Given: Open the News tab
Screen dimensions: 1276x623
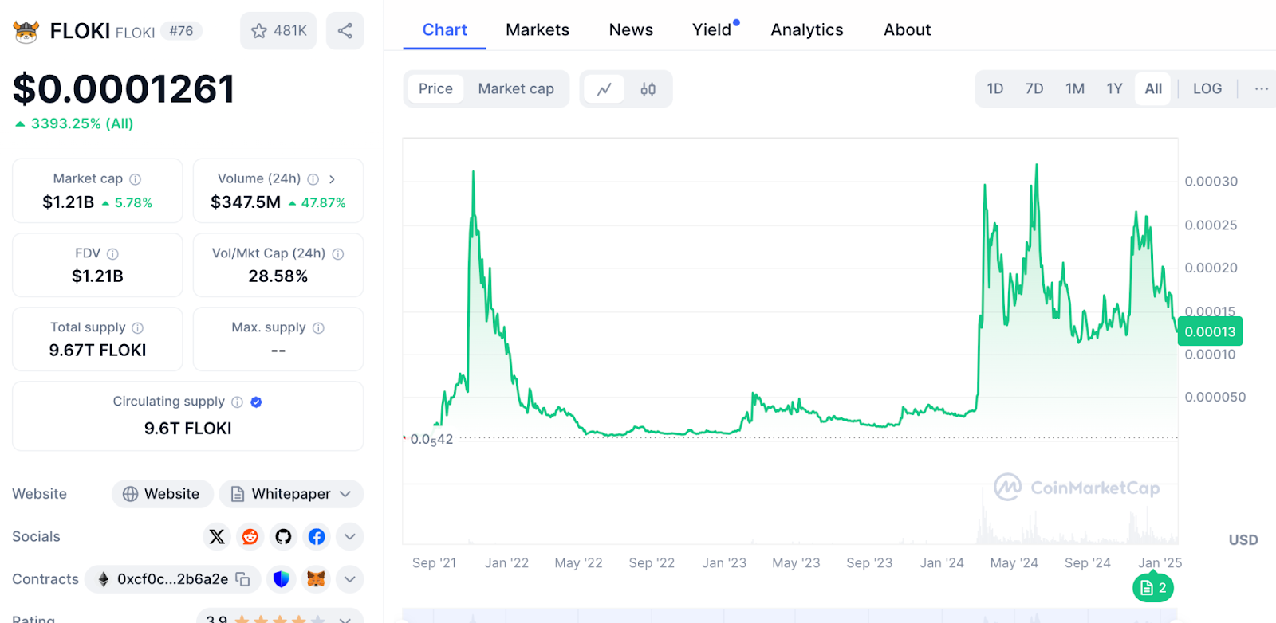Looking at the screenshot, I should [631, 29].
